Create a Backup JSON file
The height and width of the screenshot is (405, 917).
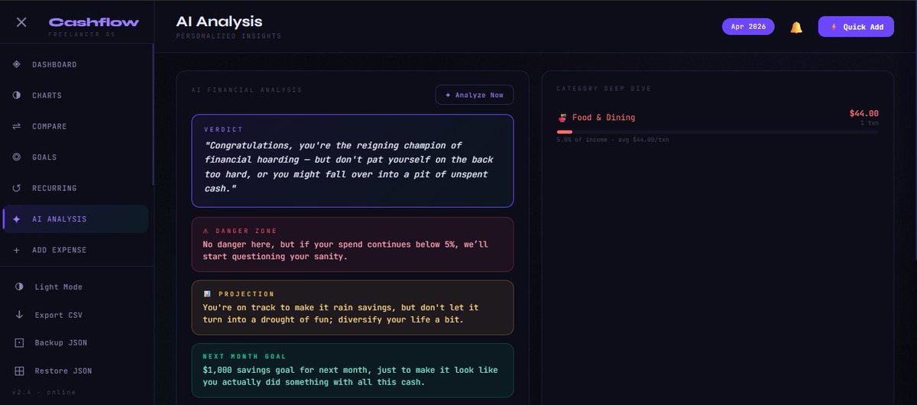tap(75, 343)
